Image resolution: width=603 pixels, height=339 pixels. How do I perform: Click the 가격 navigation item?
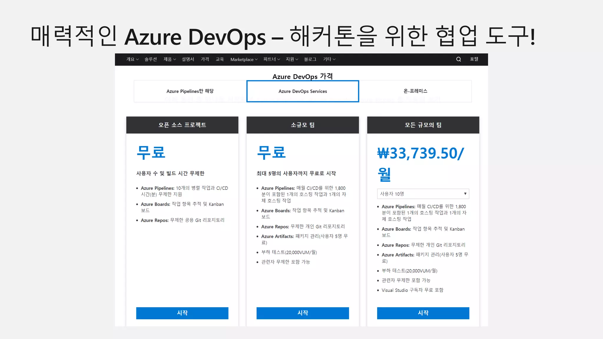coord(205,59)
